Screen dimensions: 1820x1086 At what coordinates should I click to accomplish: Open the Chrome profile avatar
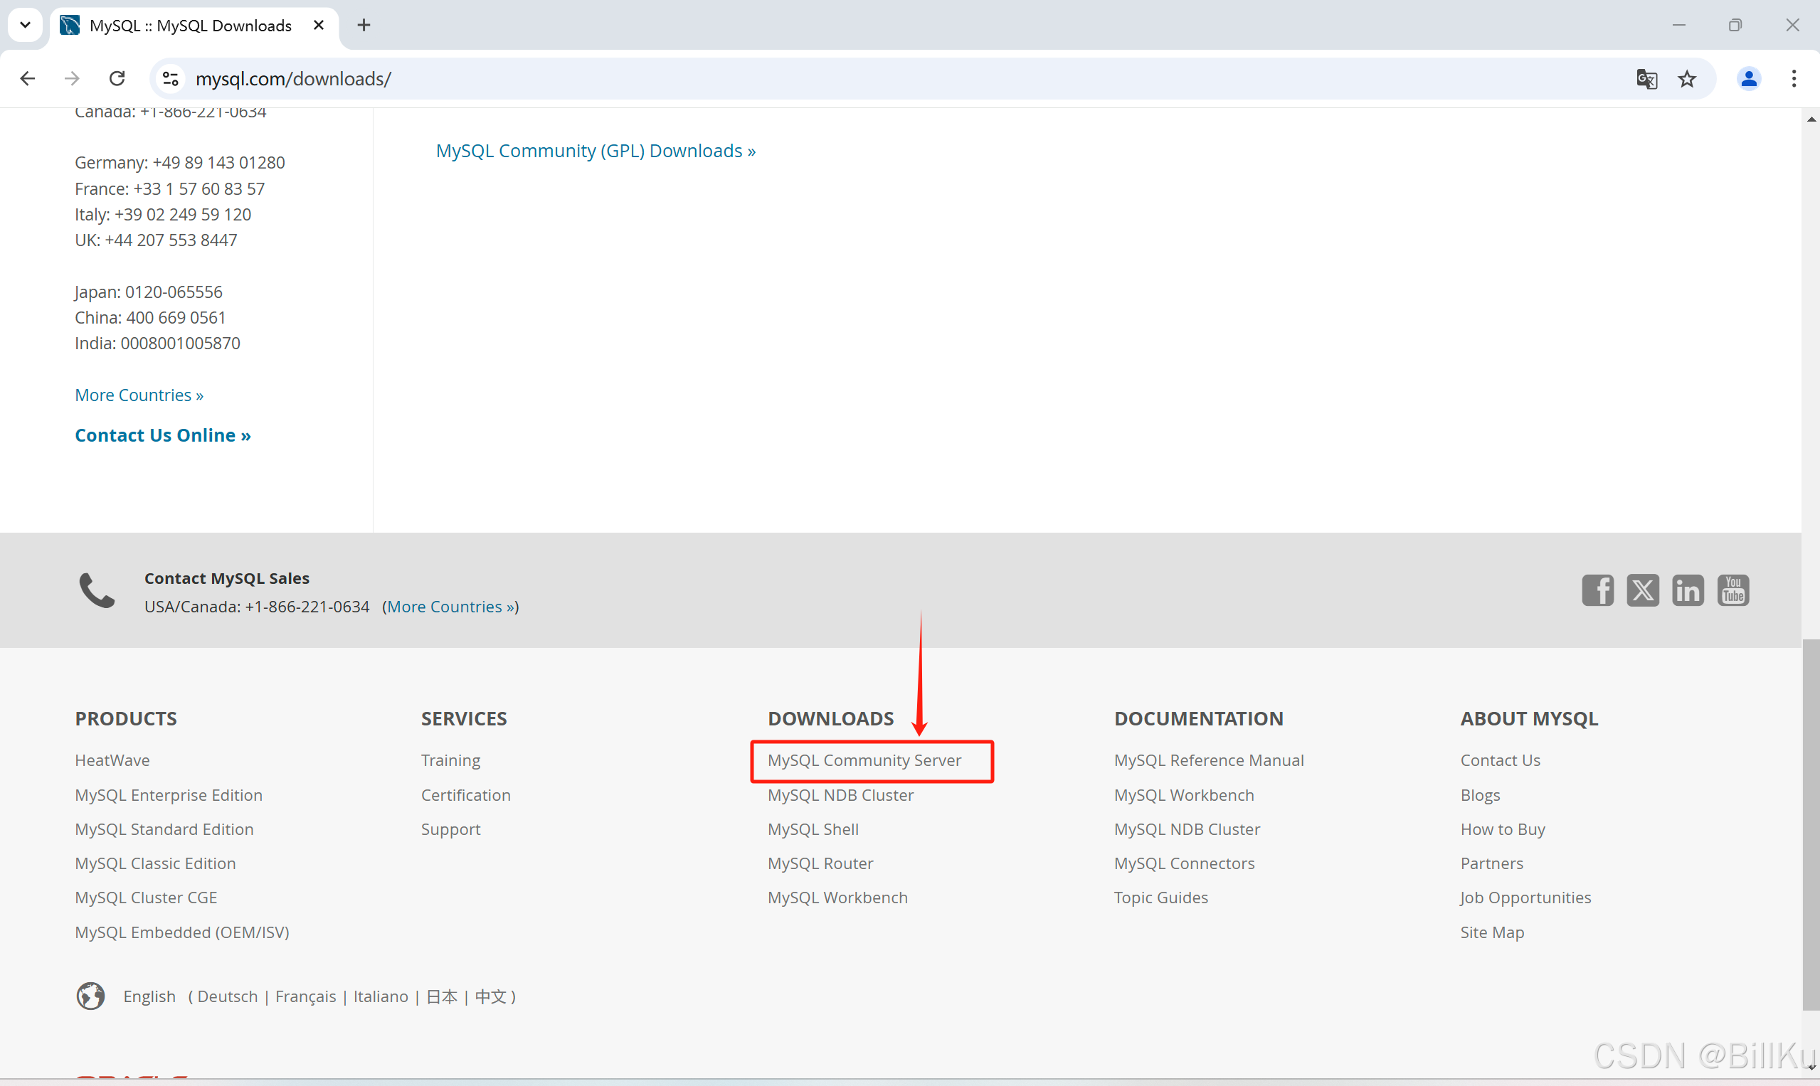point(1749,78)
